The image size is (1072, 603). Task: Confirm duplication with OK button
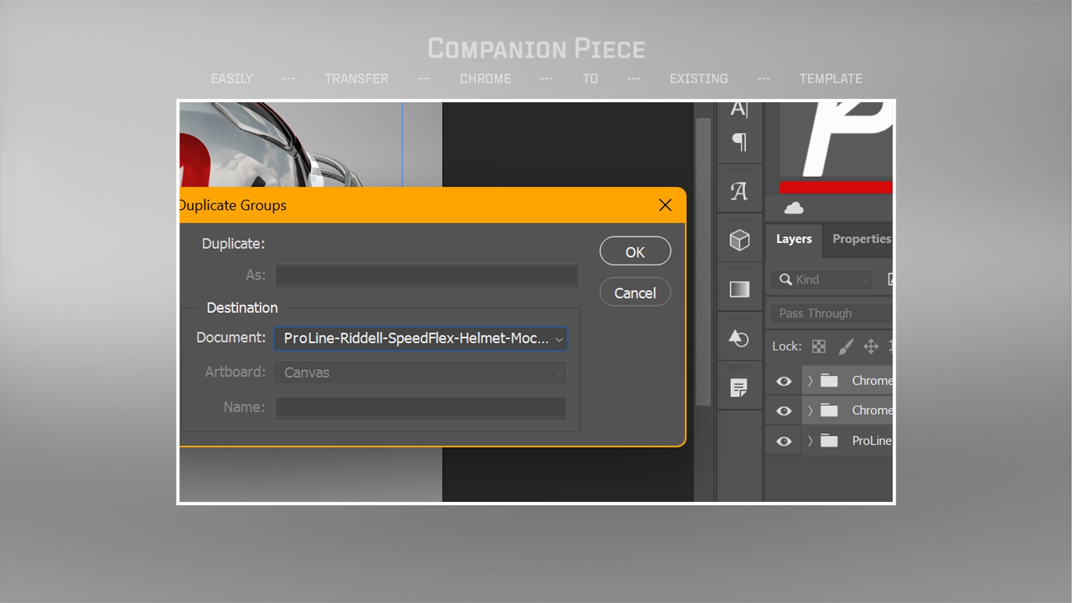(x=635, y=252)
